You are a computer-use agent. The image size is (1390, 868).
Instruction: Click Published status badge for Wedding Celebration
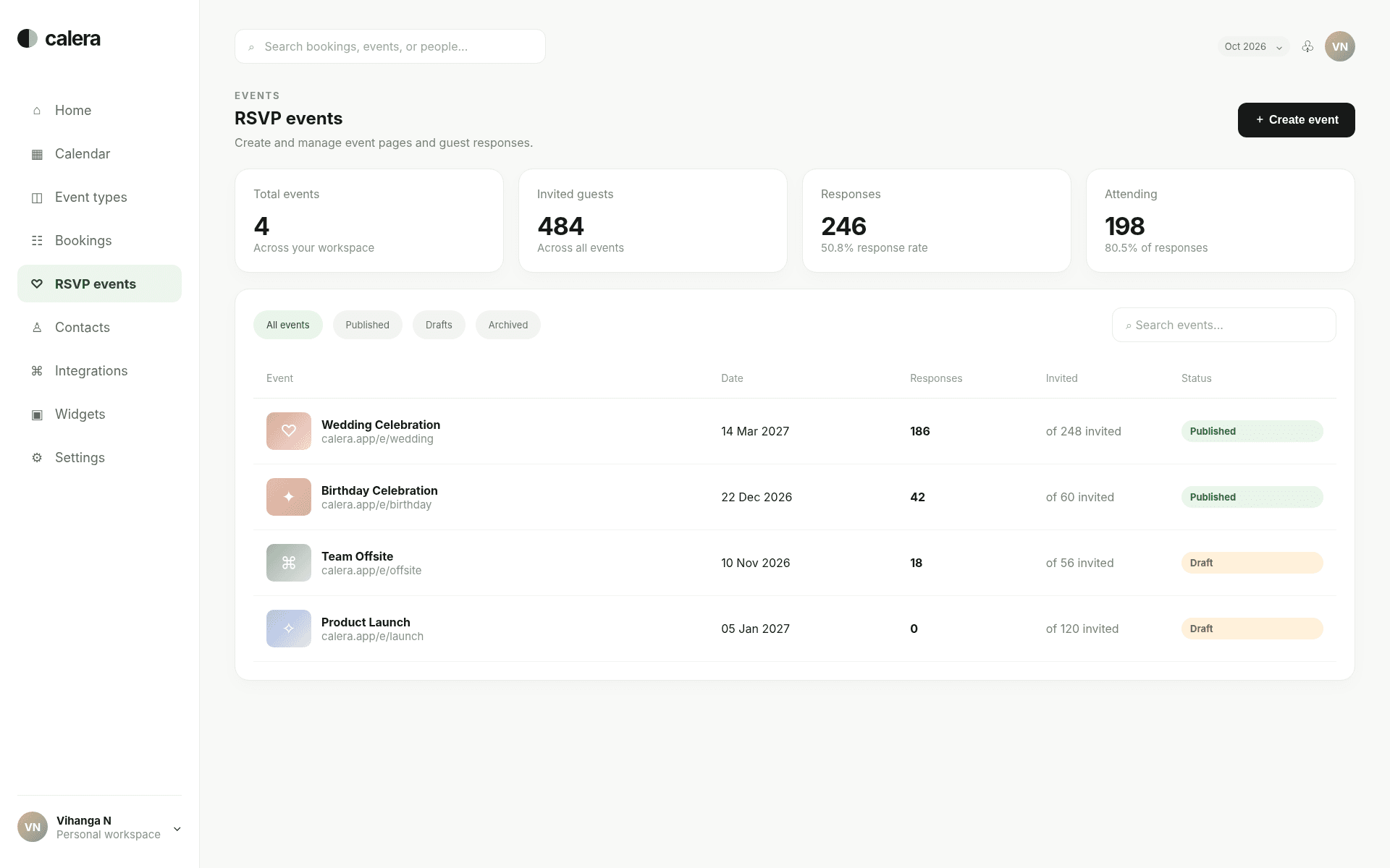(x=1252, y=431)
